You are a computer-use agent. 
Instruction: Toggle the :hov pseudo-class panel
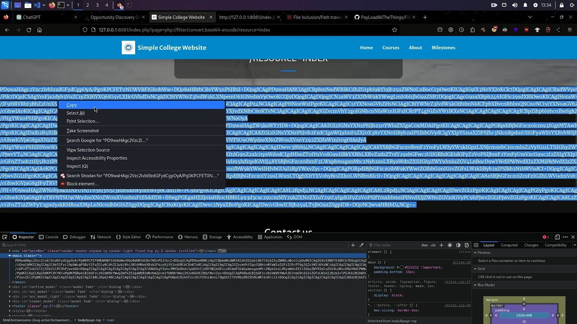[424, 245]
